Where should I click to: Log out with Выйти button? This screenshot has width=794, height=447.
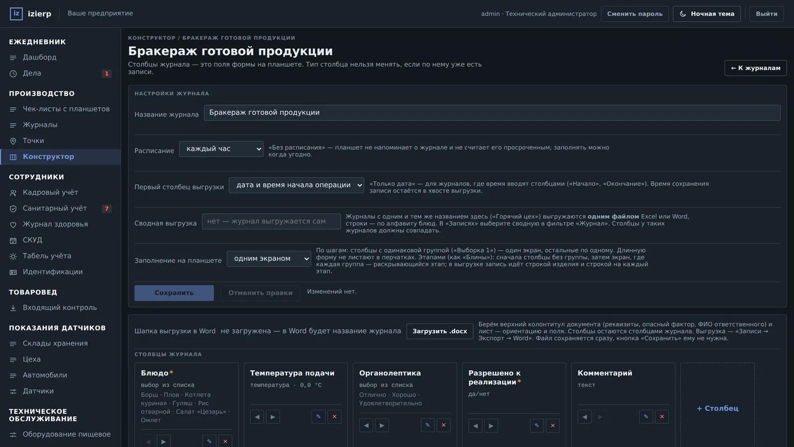point(767,14)
